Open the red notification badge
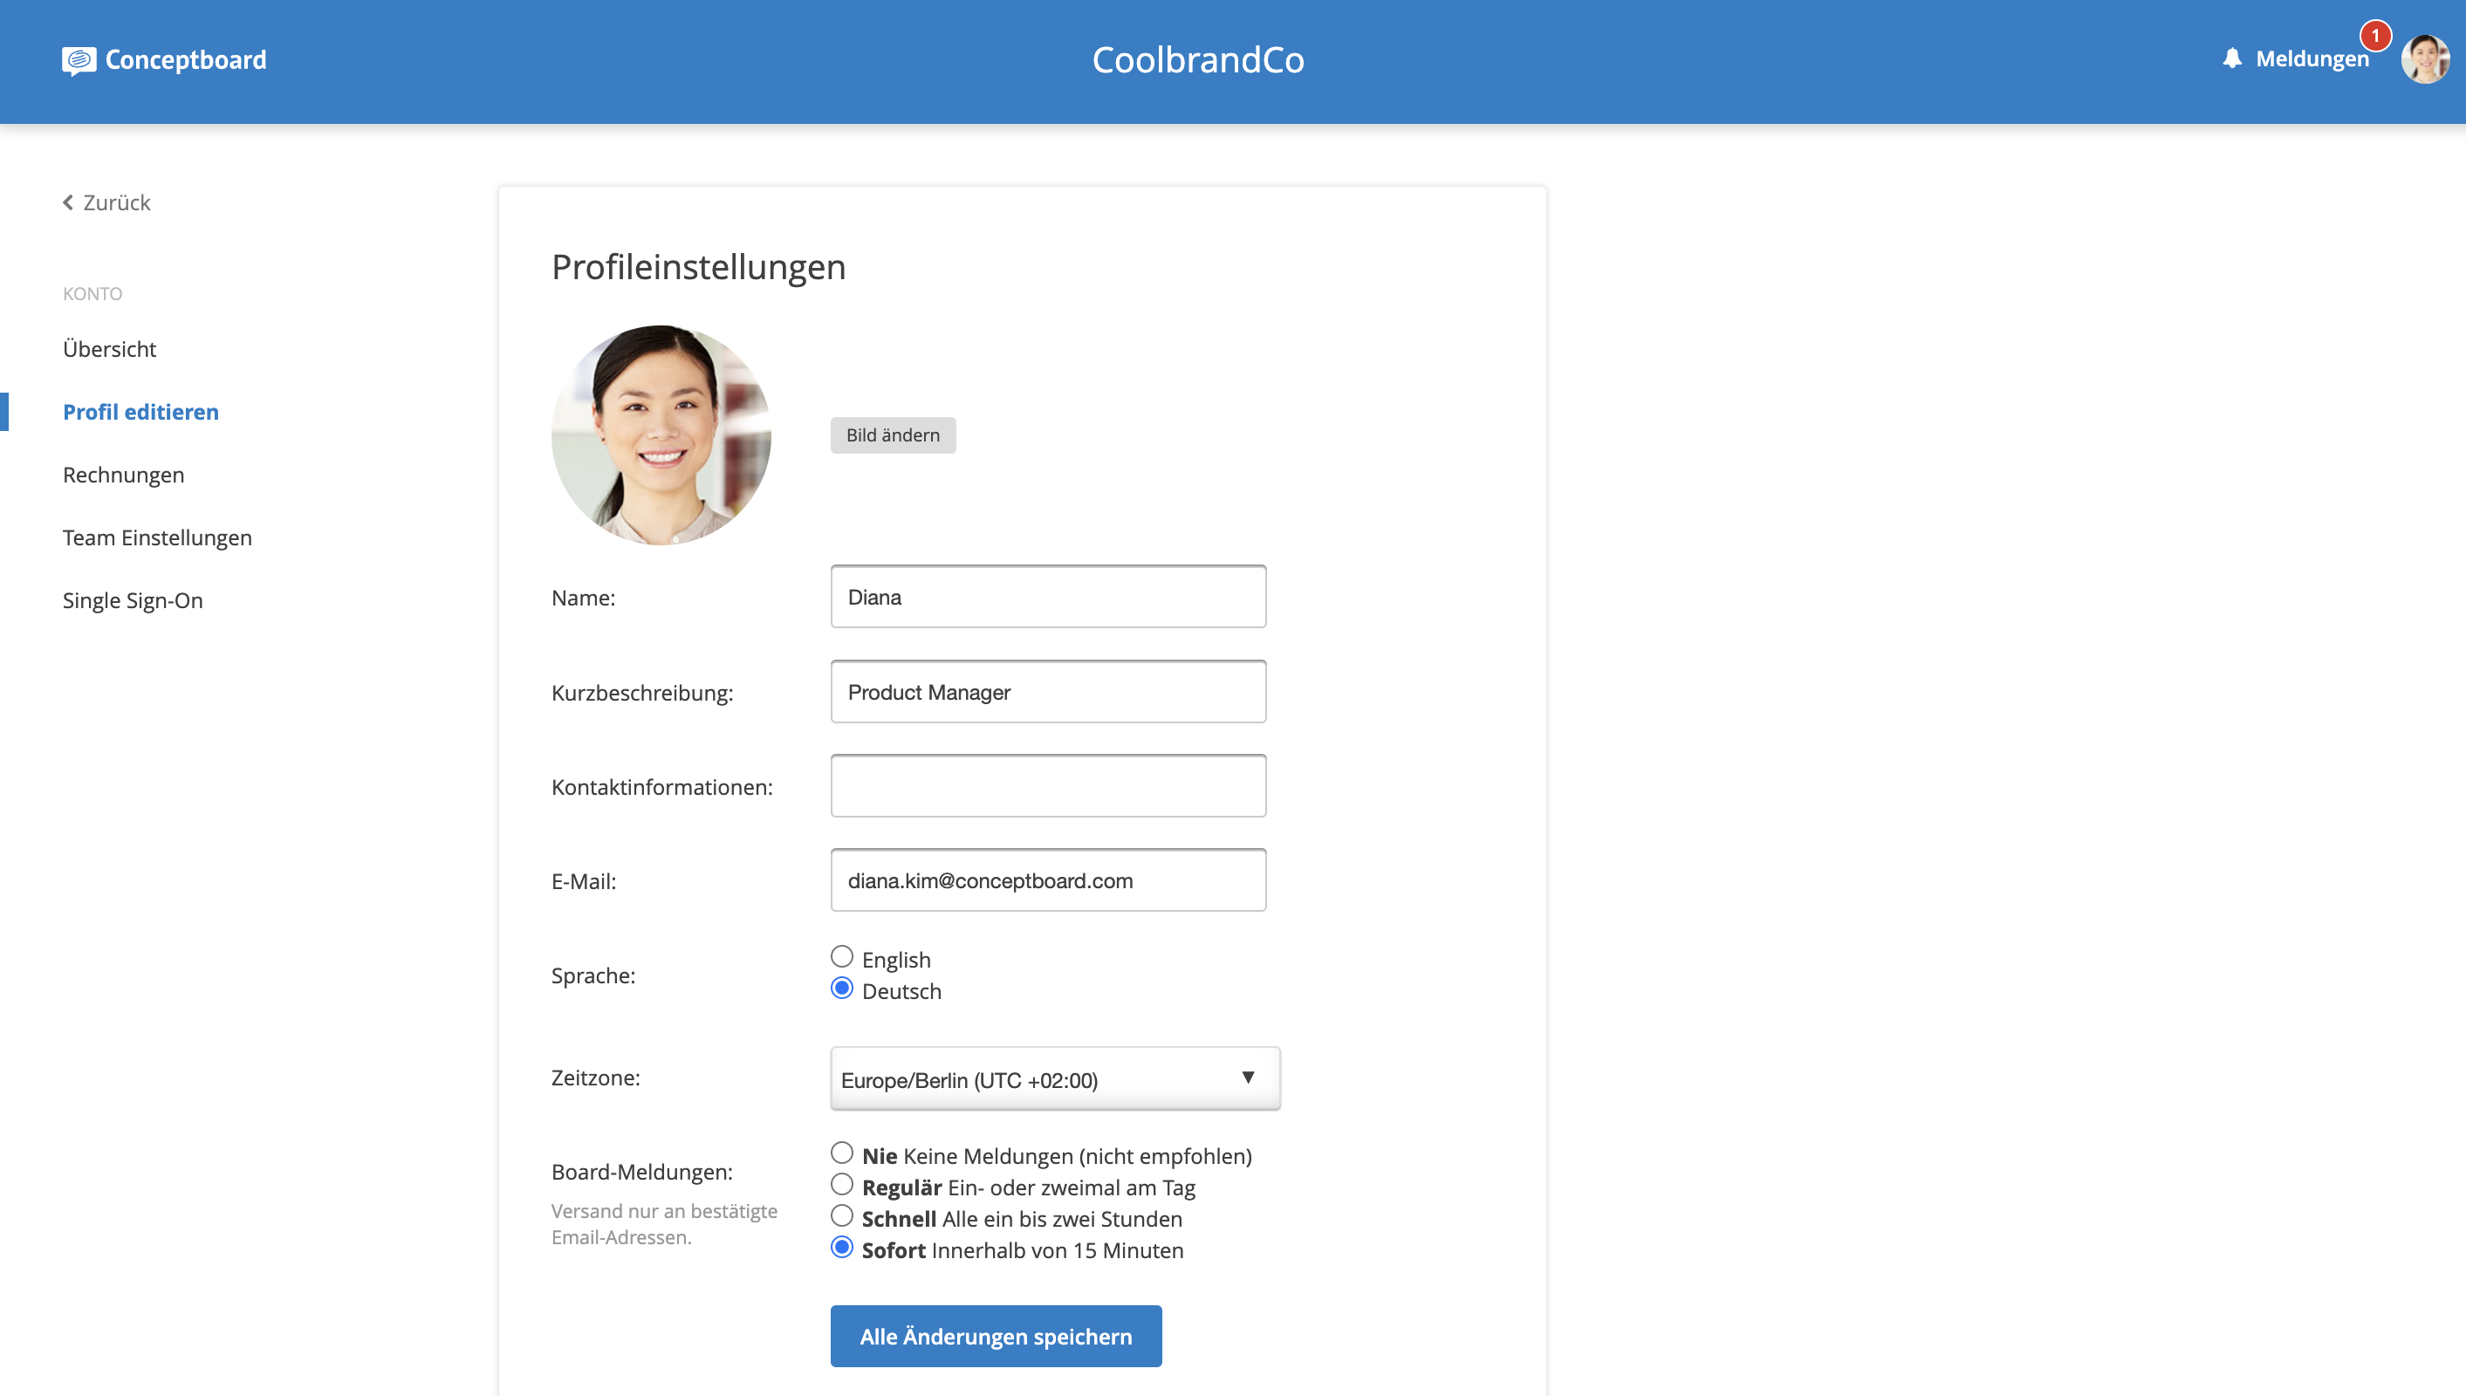The image size is (2466, 1396). pyautogui.click(x=2375, y=36)
